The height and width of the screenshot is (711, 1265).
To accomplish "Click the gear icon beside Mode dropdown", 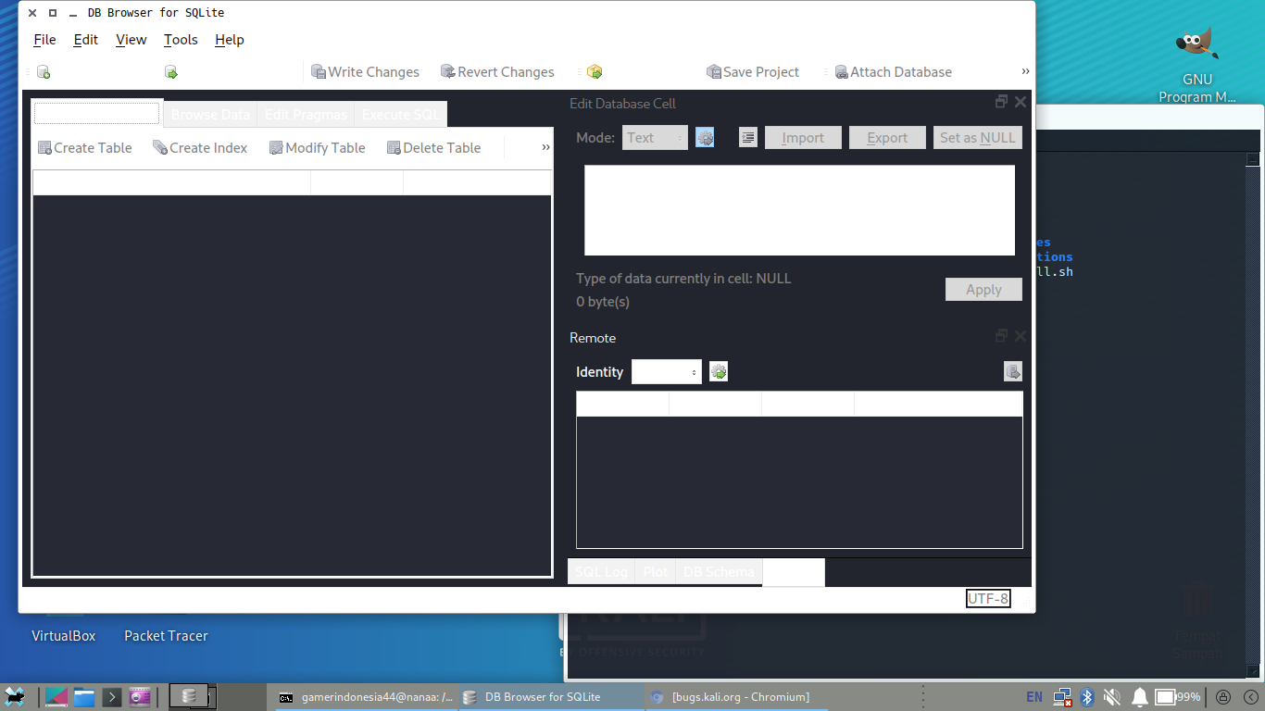I will pos(705,138).
